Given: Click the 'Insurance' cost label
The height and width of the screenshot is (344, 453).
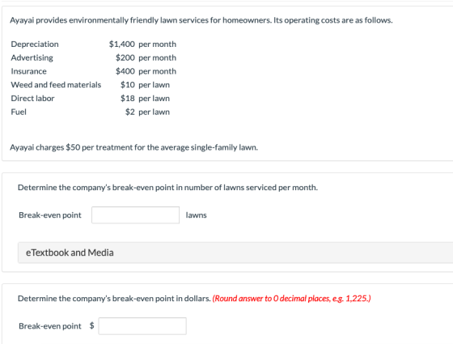Looking at the screenshot, I should (28, 71).
